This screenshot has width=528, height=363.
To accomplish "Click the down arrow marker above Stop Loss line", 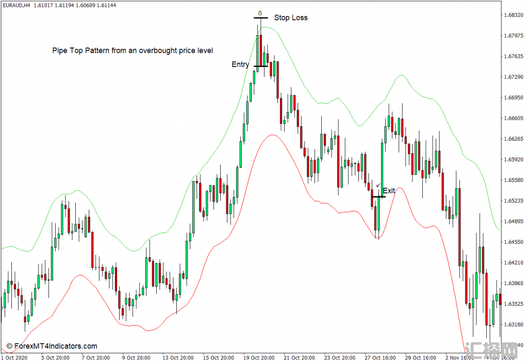I will [260, 13].
